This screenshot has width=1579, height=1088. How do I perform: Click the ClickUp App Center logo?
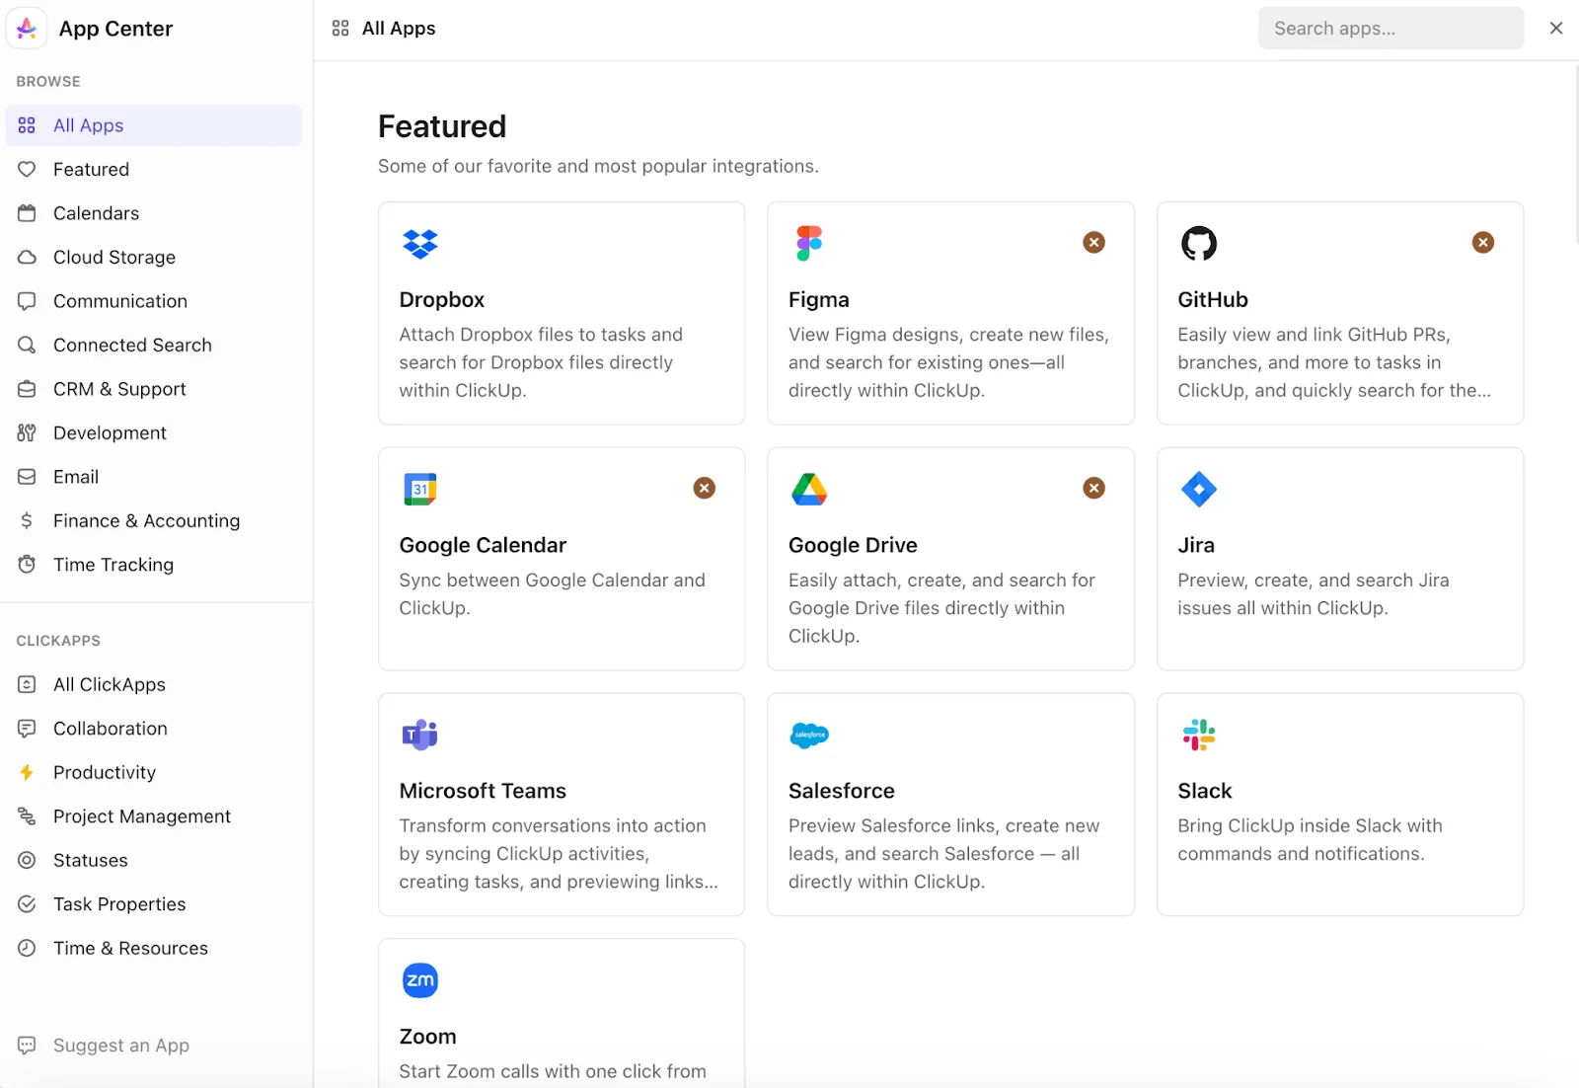pos(27,29)
